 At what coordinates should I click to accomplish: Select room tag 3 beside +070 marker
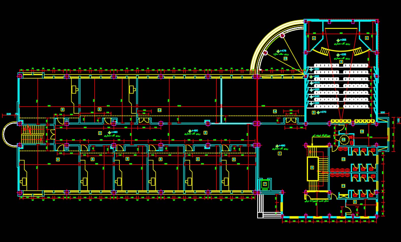[314, 112]
